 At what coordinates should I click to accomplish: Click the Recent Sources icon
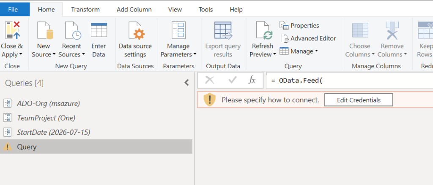click(72, 30)
